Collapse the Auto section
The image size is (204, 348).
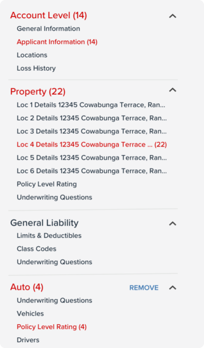point(172,288)
